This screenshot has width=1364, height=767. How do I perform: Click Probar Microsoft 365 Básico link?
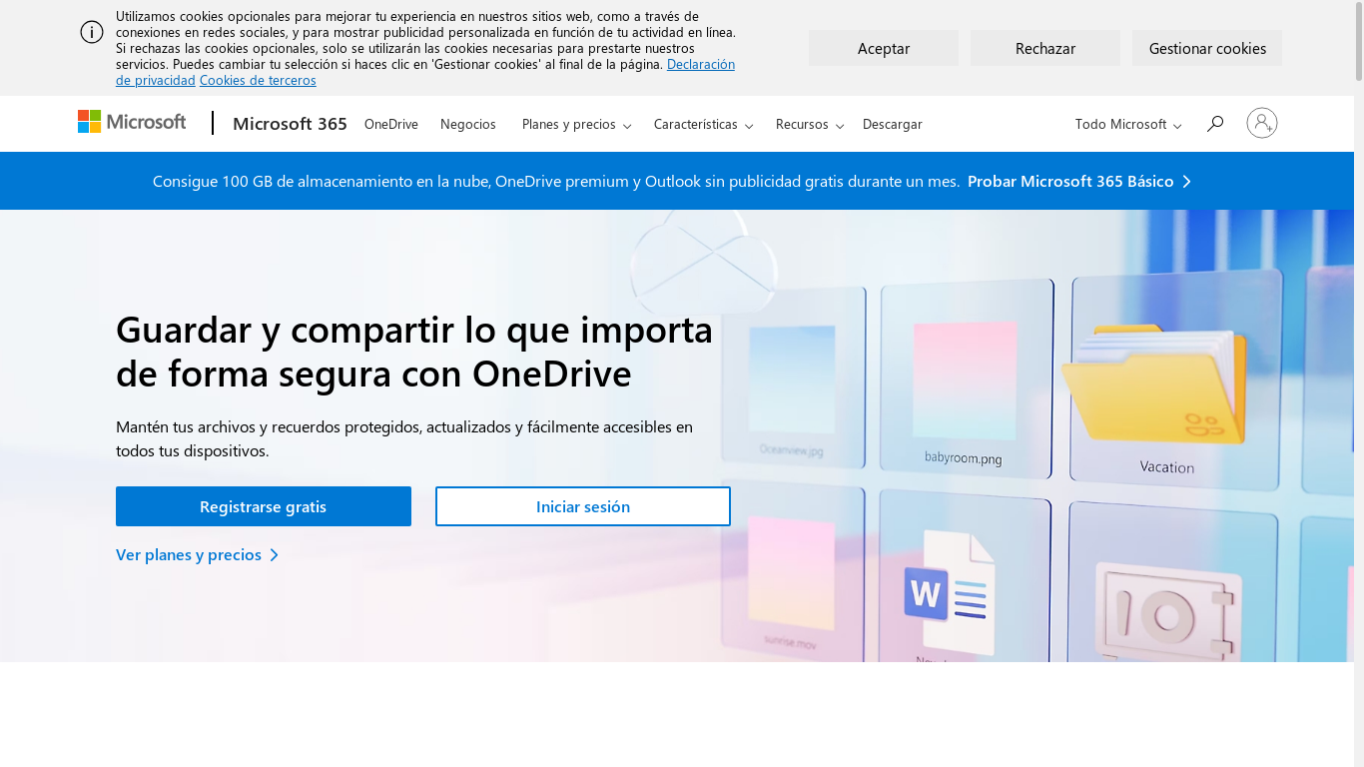[1079, 181]
